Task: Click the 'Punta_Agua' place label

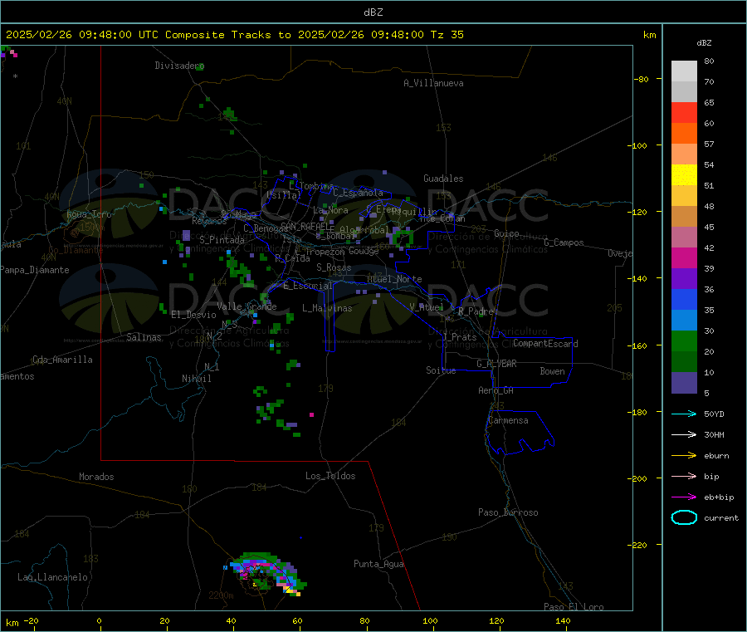Action: pos(378,564)
